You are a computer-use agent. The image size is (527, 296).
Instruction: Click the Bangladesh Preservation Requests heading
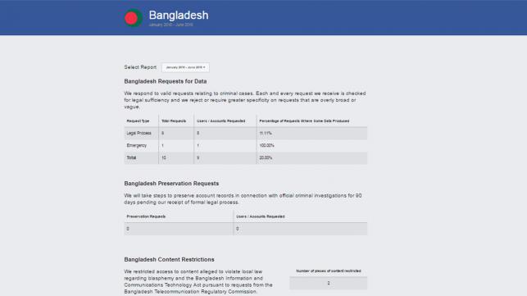click(171, 184)
